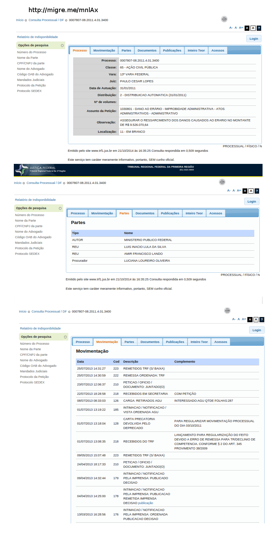Collapse Opções de pesquisa beside the Partes table
The image size is (276, 549).
[x=60, y=208]
